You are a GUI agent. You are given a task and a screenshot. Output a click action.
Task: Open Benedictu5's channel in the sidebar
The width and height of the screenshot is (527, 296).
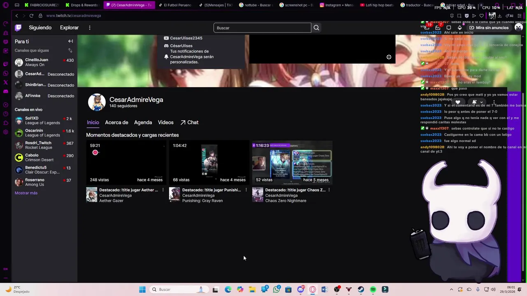(x=44, y=170)
